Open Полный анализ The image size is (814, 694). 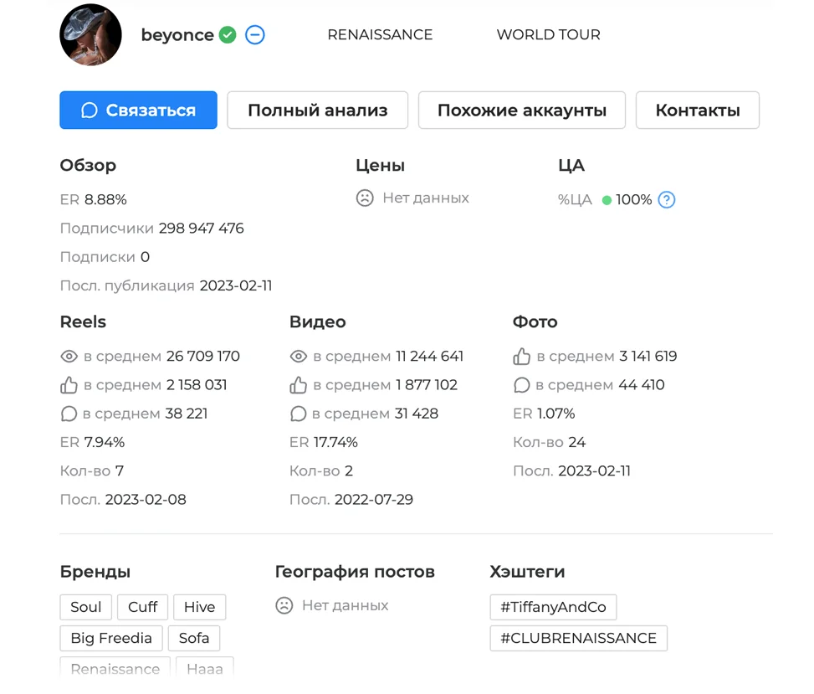click(x=317, y=110)
